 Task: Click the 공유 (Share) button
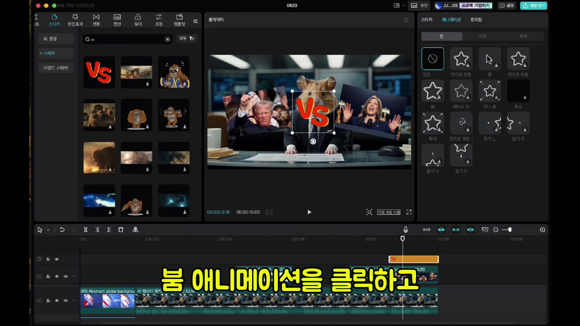tap(507, 6)
